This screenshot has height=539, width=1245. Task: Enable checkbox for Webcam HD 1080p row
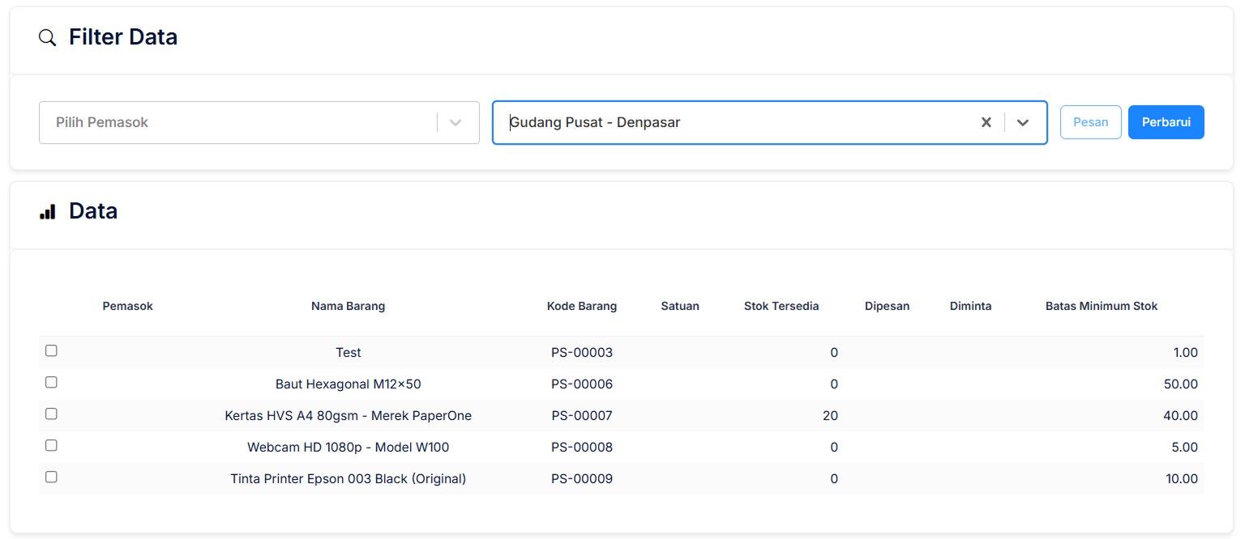pyautogui.click(x=51, y=445)
